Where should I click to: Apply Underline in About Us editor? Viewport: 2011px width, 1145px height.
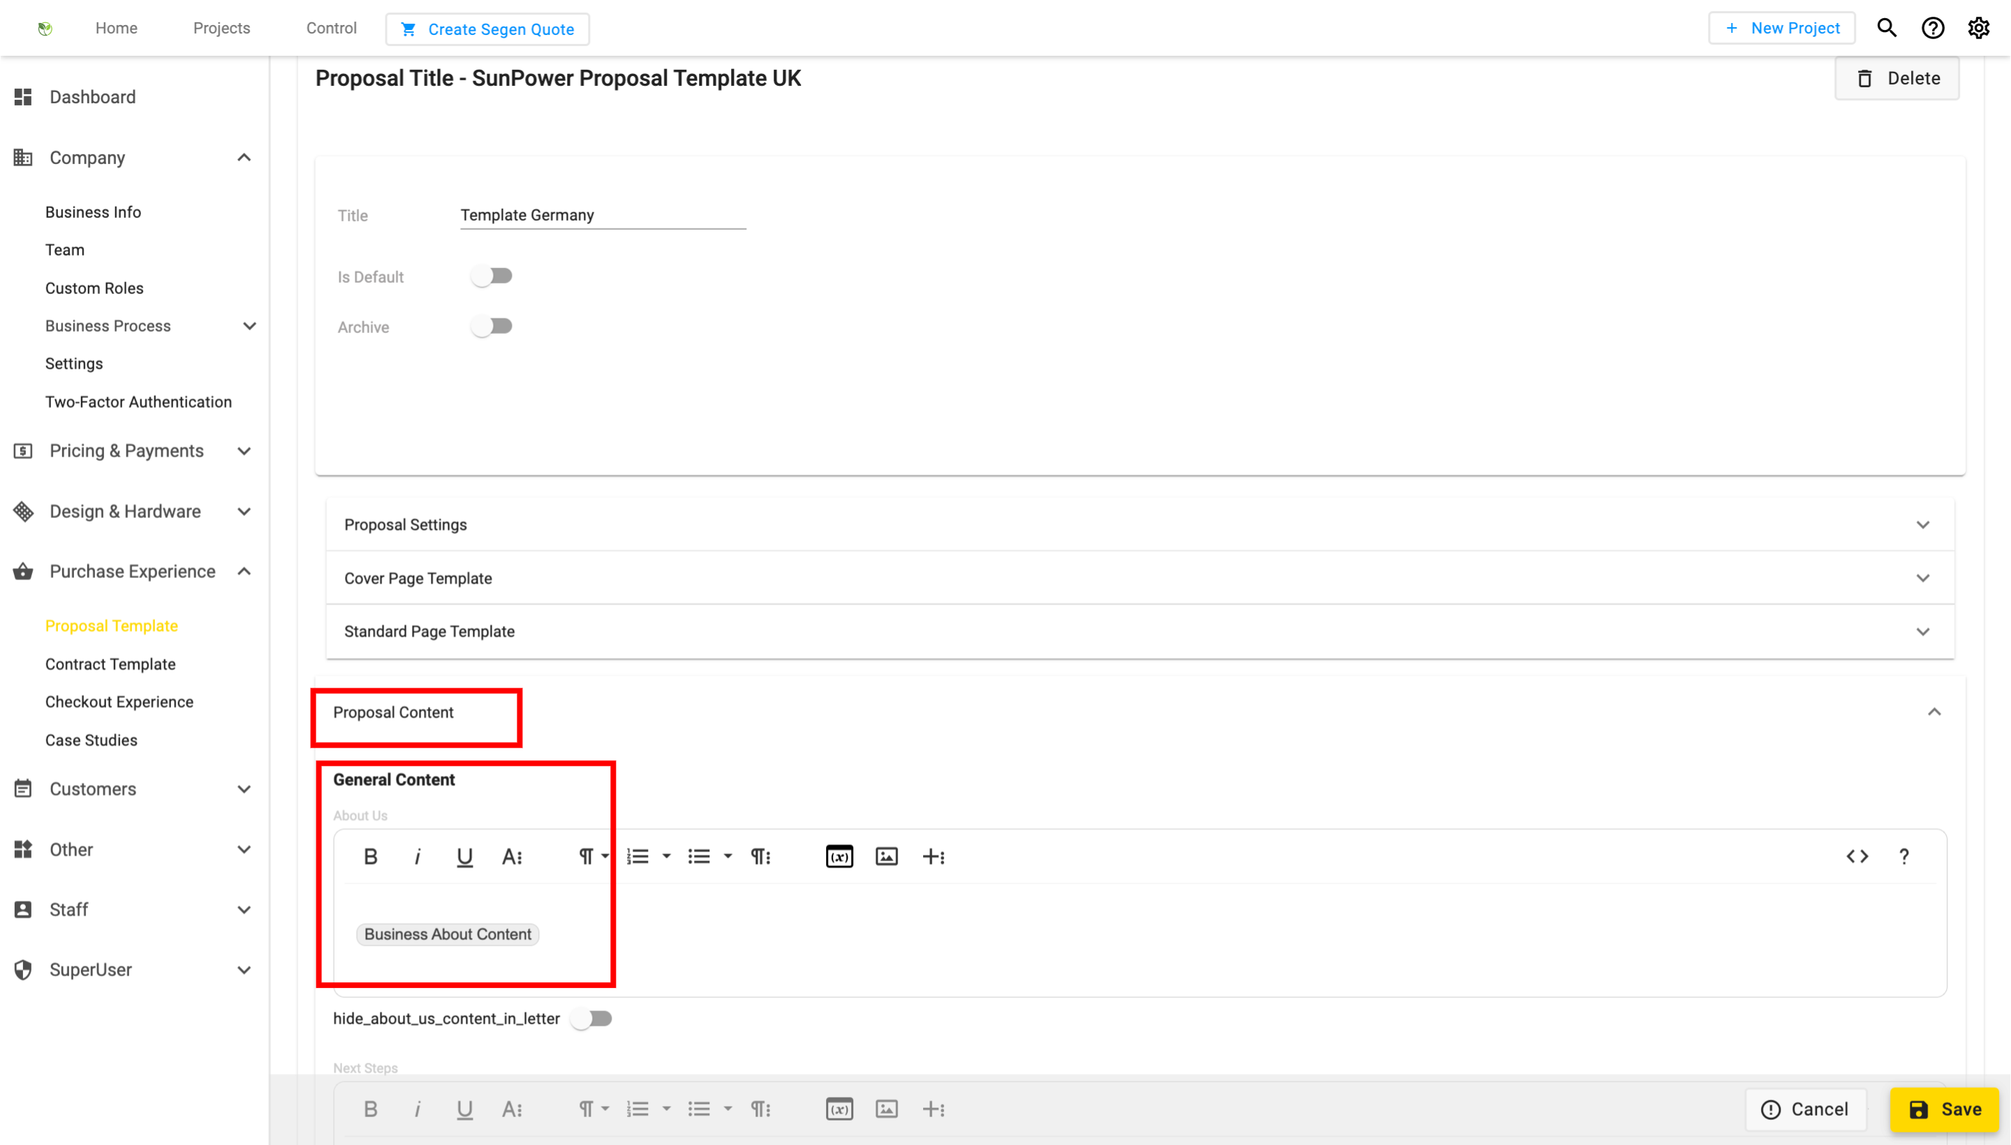[465, 857]
